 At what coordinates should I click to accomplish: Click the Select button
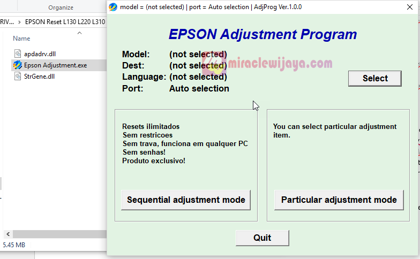tap(375, 78)
